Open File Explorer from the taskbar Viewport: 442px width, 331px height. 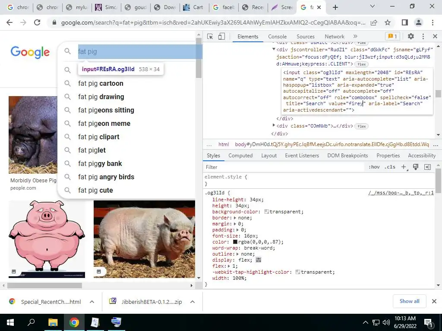[x=53, y=322]
